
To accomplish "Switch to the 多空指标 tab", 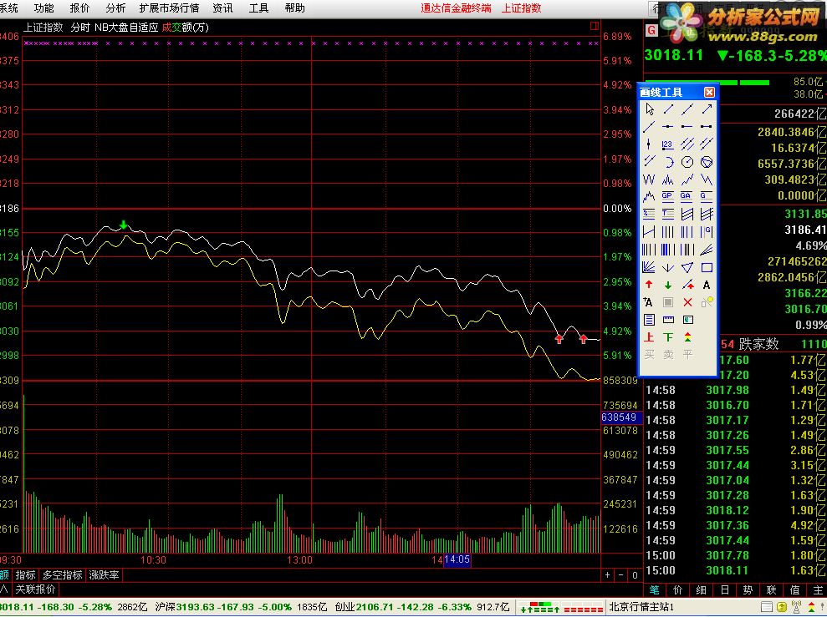I will (x=62, y=575).
